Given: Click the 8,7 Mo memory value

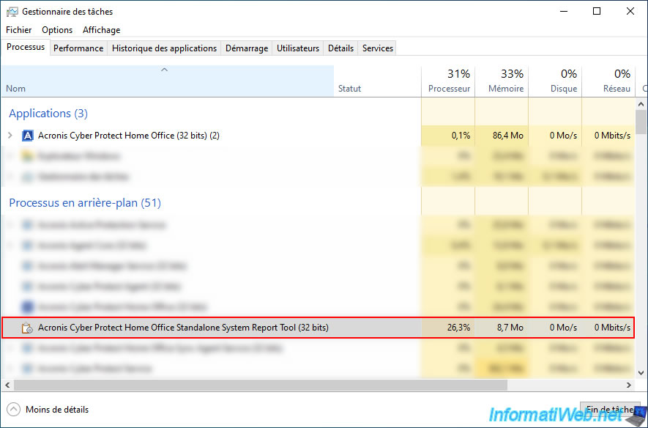Looking at the screenshot, I should coord(510,328).
